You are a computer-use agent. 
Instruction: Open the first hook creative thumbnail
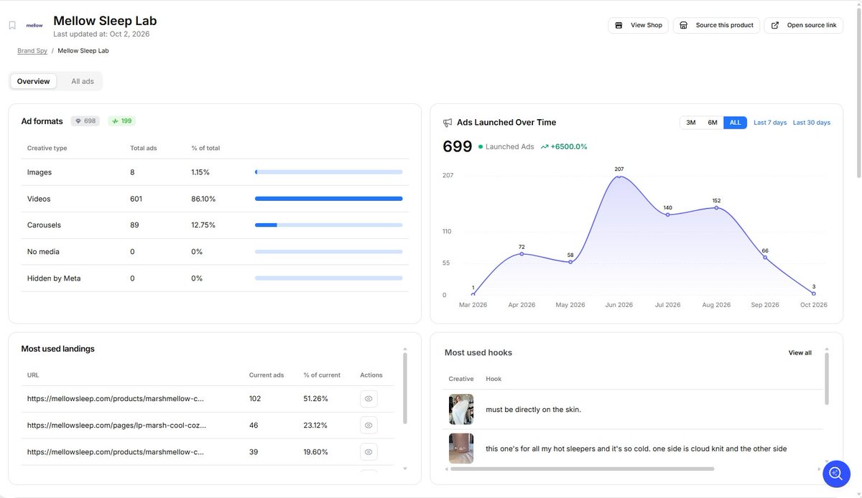(x=461, y=410)
